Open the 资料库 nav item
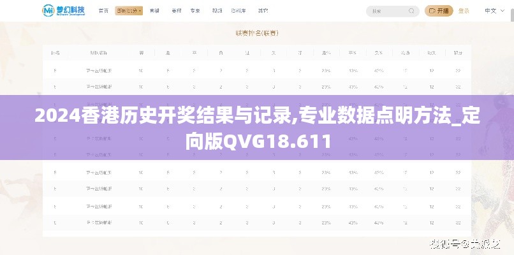 (239, 10)
